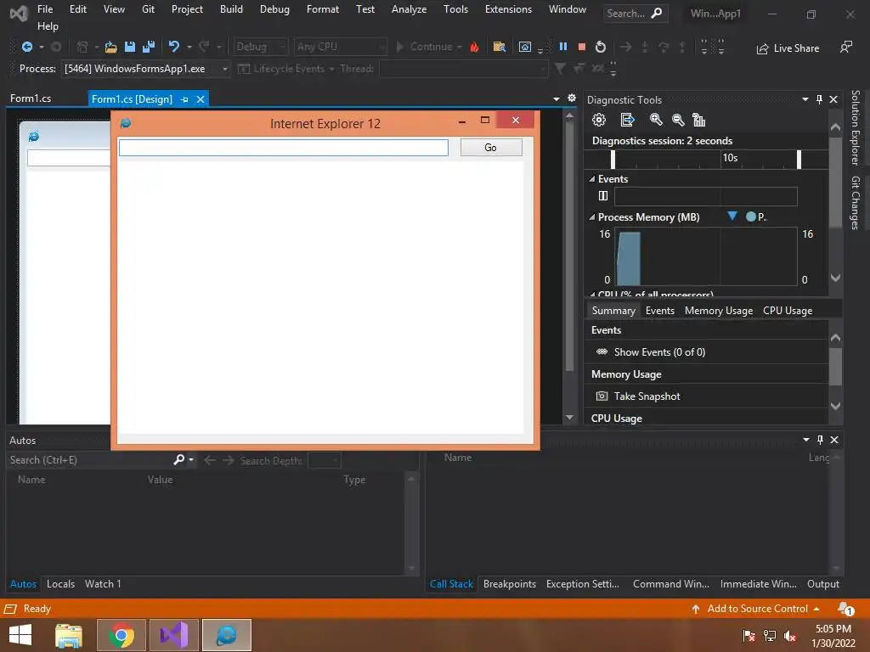Open the Debug menu
Screen dimensions: 870x652
(274, 9)
